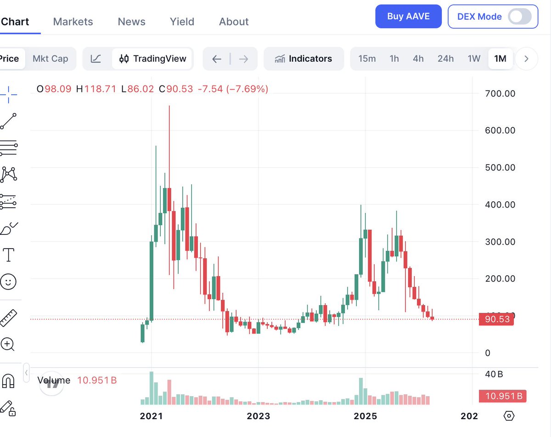Switch to the Markets tab
The image size is (551, 437).
[x=73, y=22]
